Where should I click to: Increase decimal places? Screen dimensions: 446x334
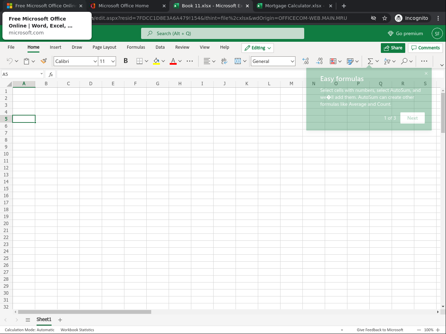click(306, 61)
